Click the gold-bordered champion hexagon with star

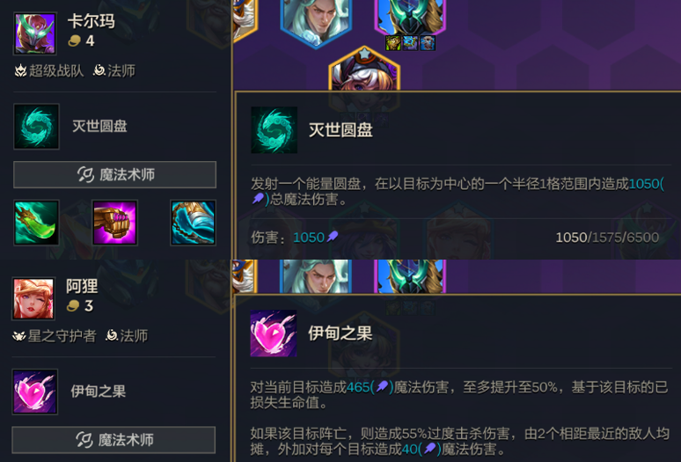[x=364, y=70]
